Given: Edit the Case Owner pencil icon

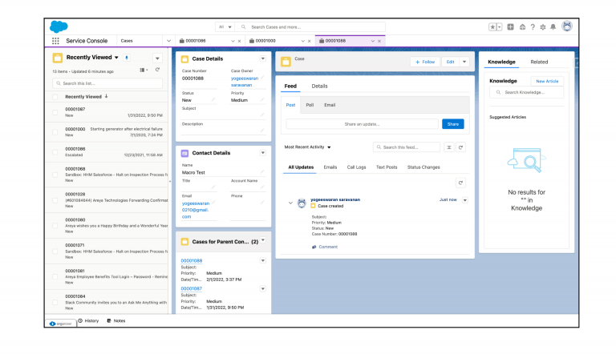Looking at the screenshot, I should 262,78.
